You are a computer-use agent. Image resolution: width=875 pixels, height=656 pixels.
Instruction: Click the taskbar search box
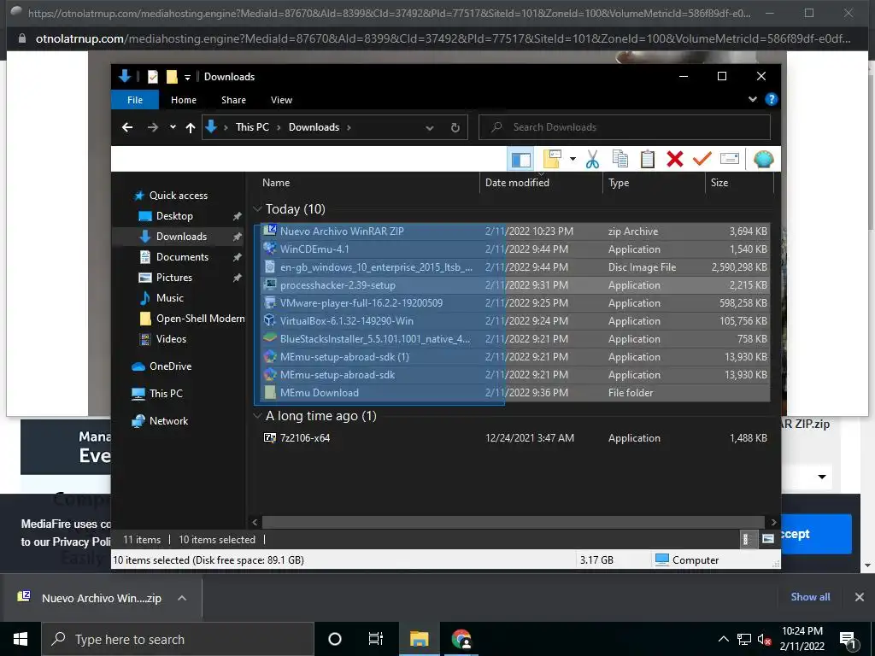tap(178, 639)
